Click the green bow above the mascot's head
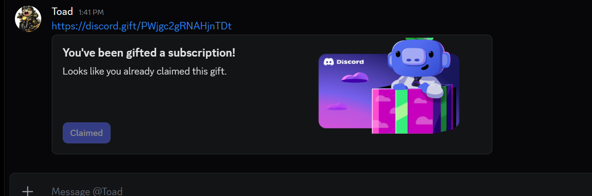 pos(419,39)
